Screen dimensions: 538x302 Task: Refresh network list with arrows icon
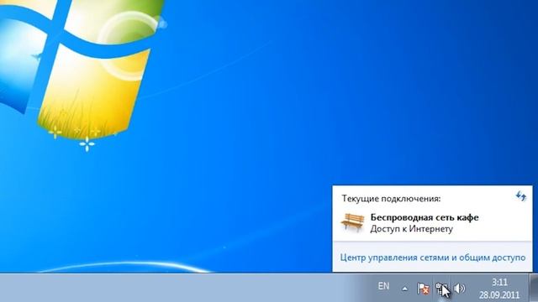pyautogui.click(x=521, y=195)
